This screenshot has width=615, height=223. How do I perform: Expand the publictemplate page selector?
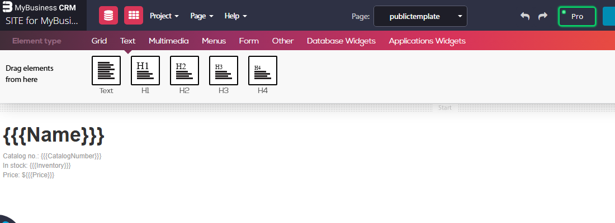[x=420, y=16]
